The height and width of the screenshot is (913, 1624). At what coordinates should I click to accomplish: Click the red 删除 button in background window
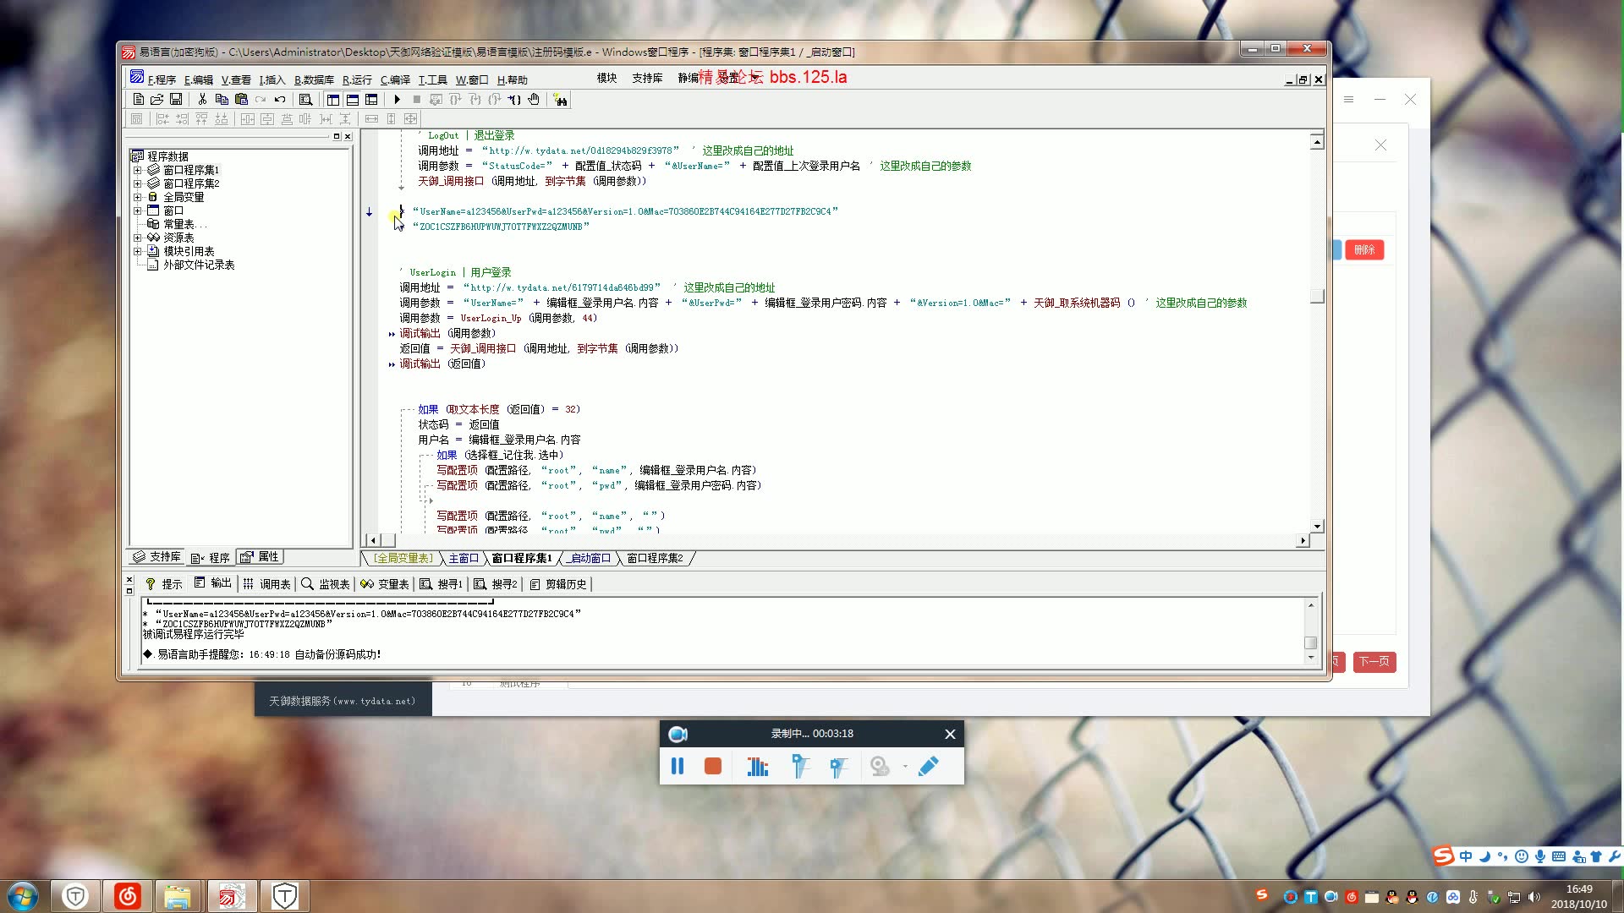point(1363,250)
